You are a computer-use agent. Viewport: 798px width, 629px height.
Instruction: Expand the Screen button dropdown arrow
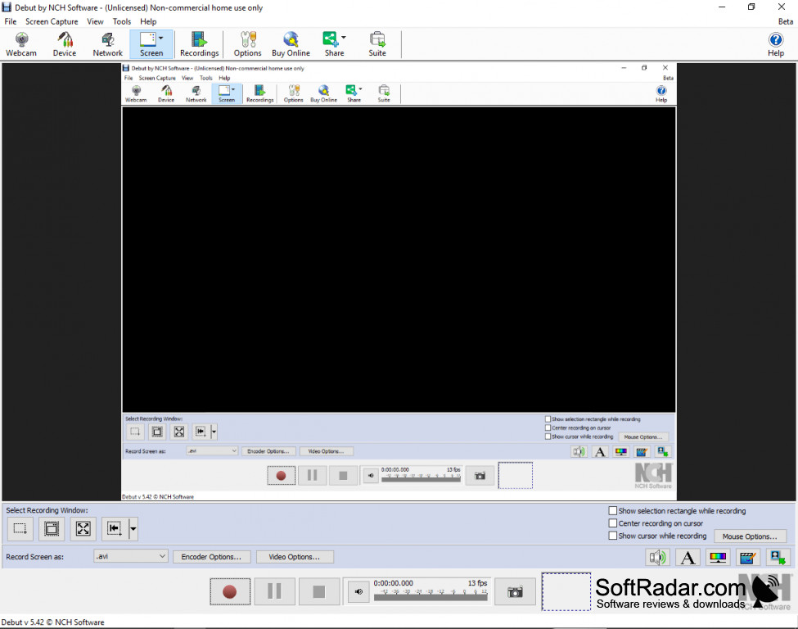click(x=160, y=38)
